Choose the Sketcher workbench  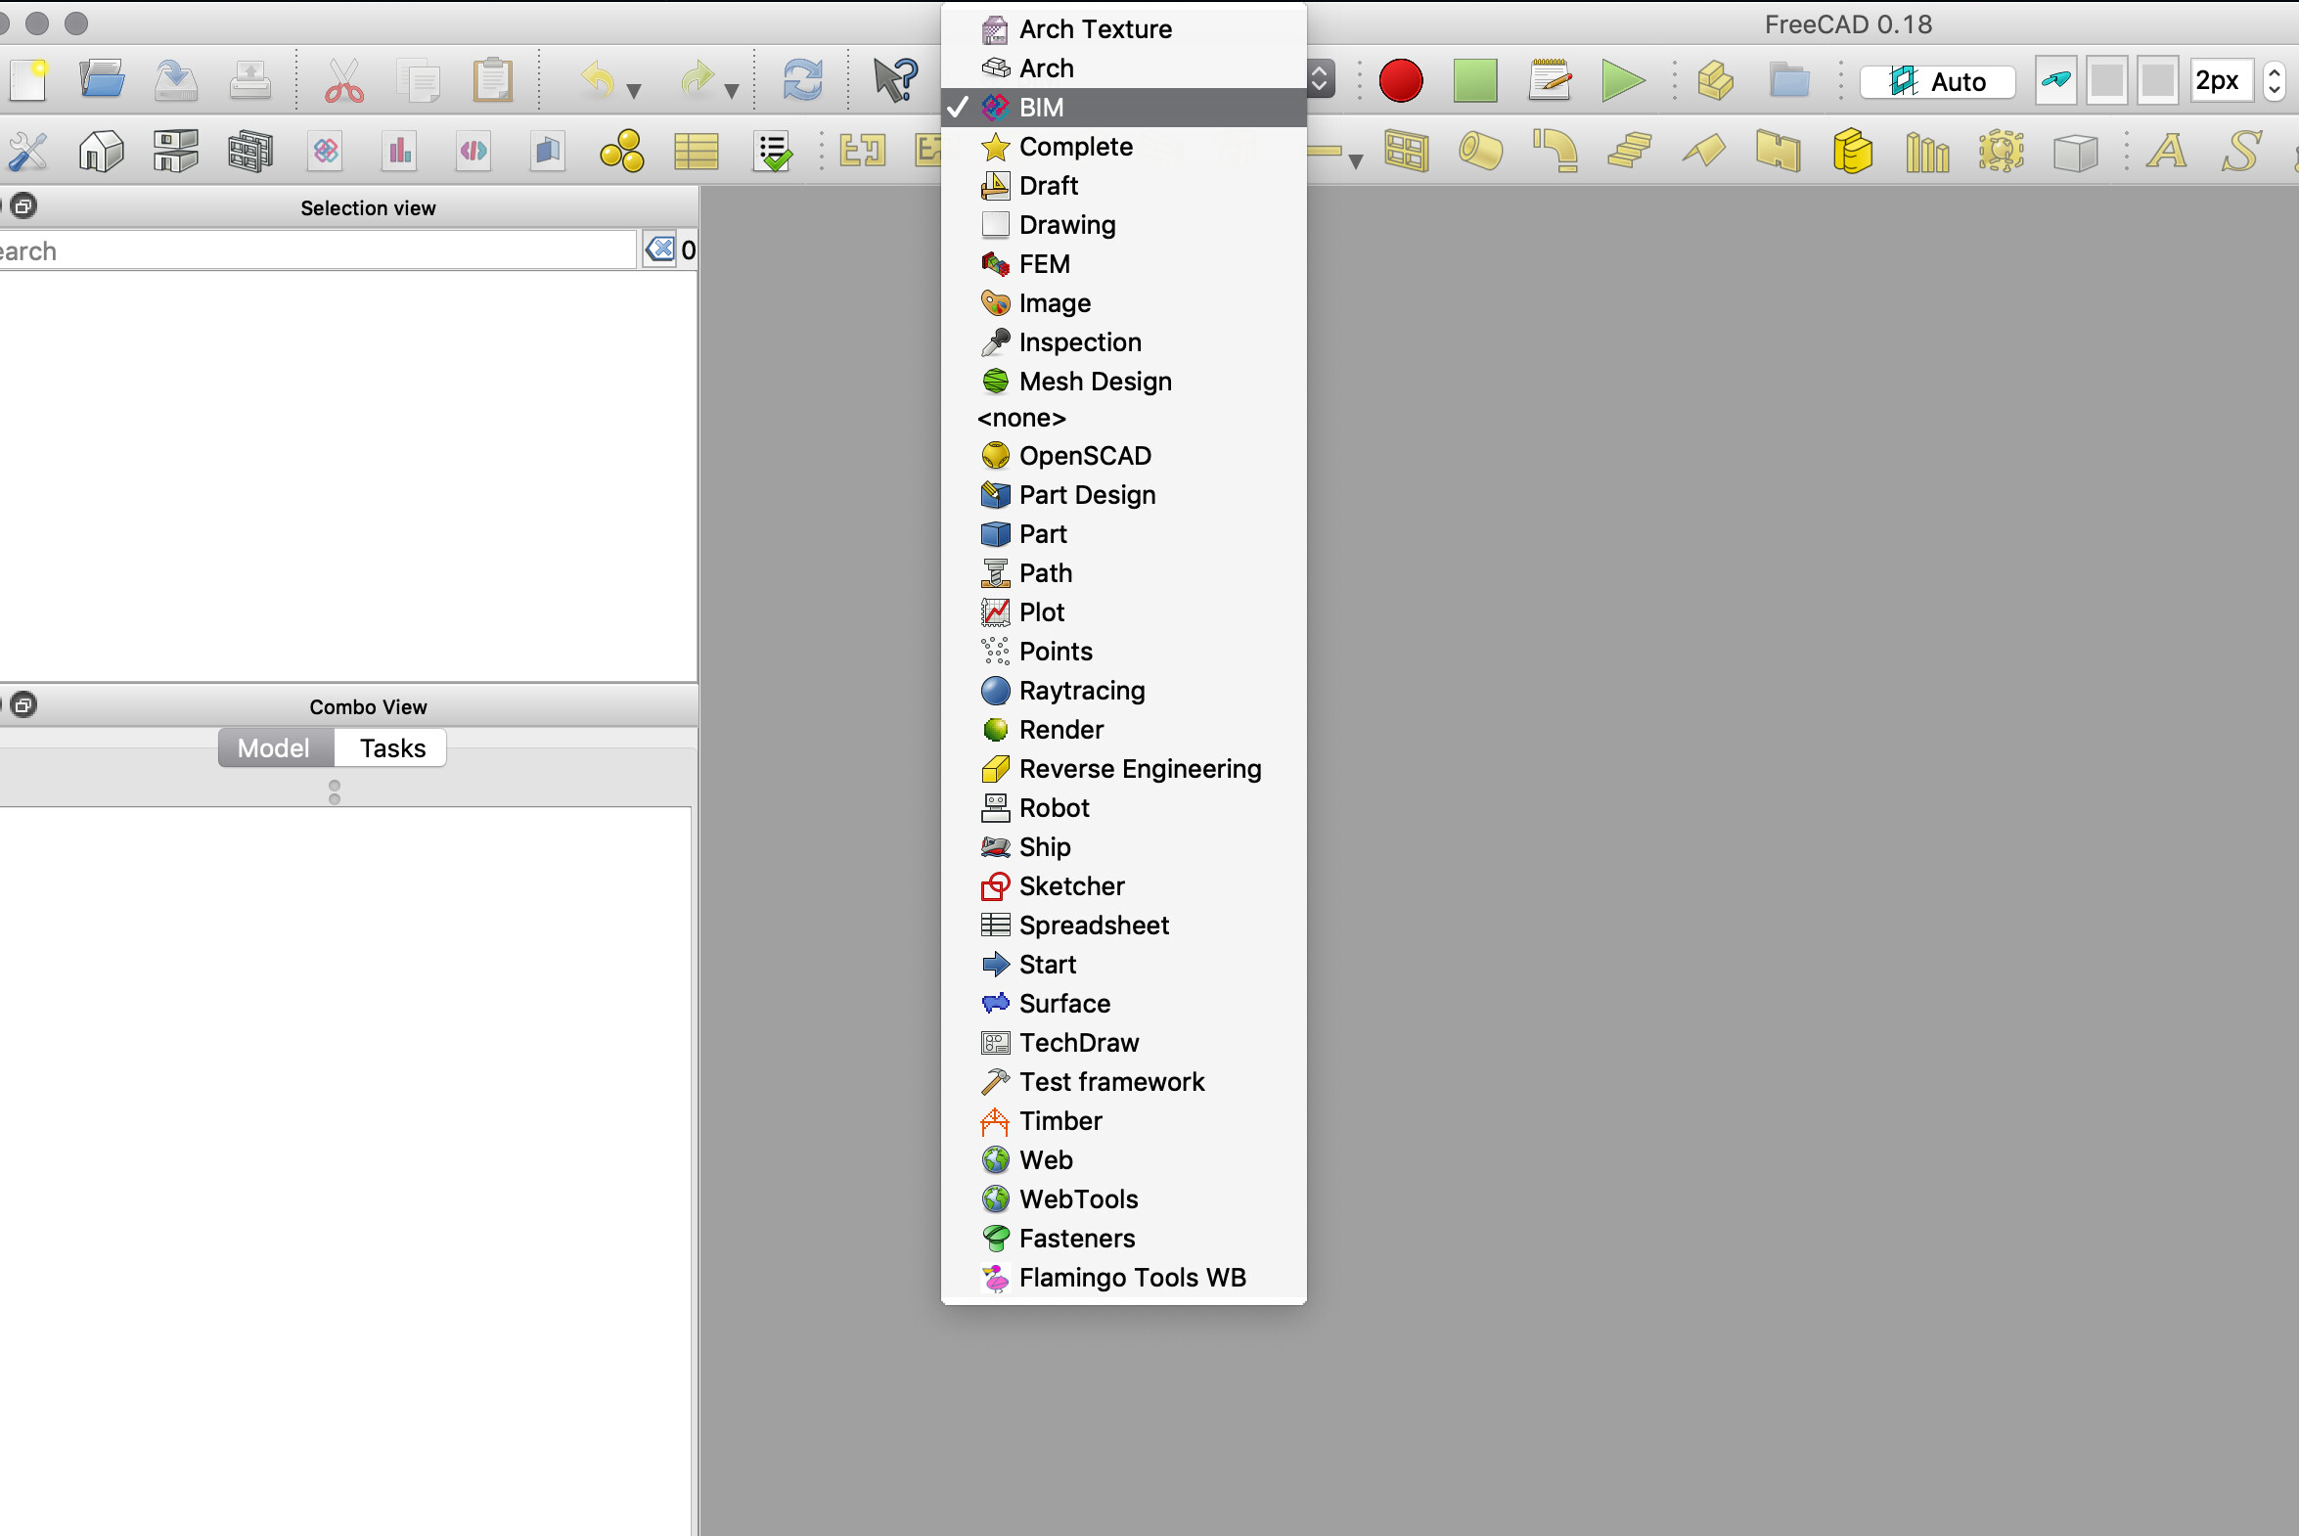coord(1123,886)
